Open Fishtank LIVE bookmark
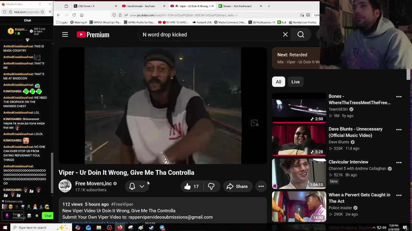The width and height of the screenshot is (412, 231). 203,22
